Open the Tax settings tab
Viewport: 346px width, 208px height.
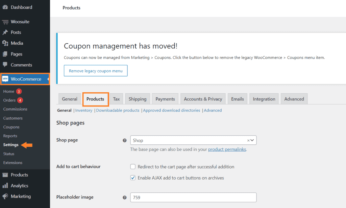click(116, 99)
